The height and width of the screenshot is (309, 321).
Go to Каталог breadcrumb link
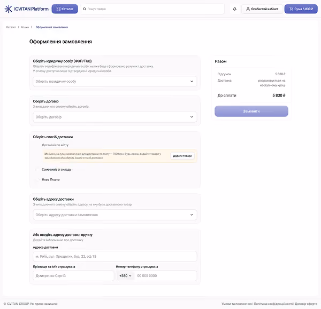click(x=11, y=27)
